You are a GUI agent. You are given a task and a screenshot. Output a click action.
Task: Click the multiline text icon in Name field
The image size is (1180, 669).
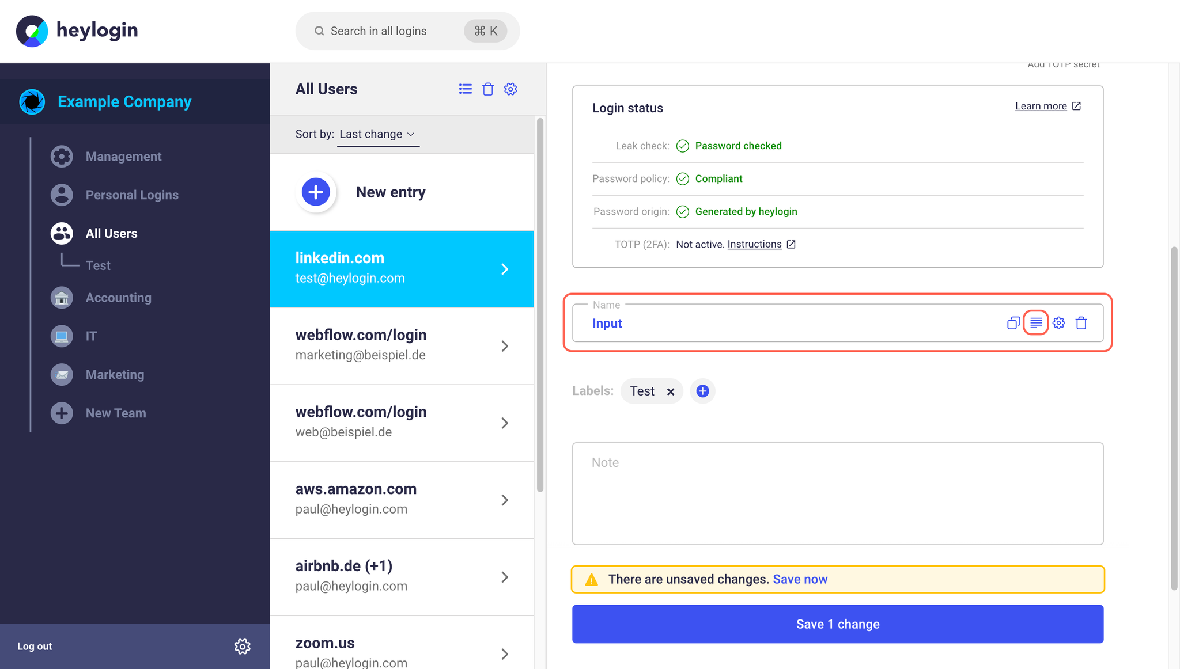[x=1036, y=323]
